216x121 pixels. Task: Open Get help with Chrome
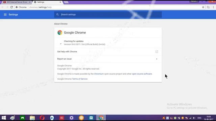(x=108, y=51)
